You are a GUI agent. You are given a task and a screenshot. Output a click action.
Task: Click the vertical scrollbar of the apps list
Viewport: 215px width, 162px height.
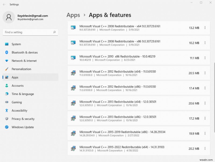(x=214, y=97)
